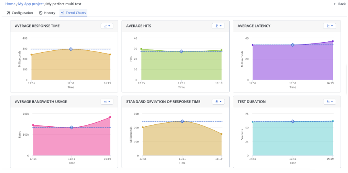
Task: Click the AVERAGE HITS panel title
Action: coord(139,26)
